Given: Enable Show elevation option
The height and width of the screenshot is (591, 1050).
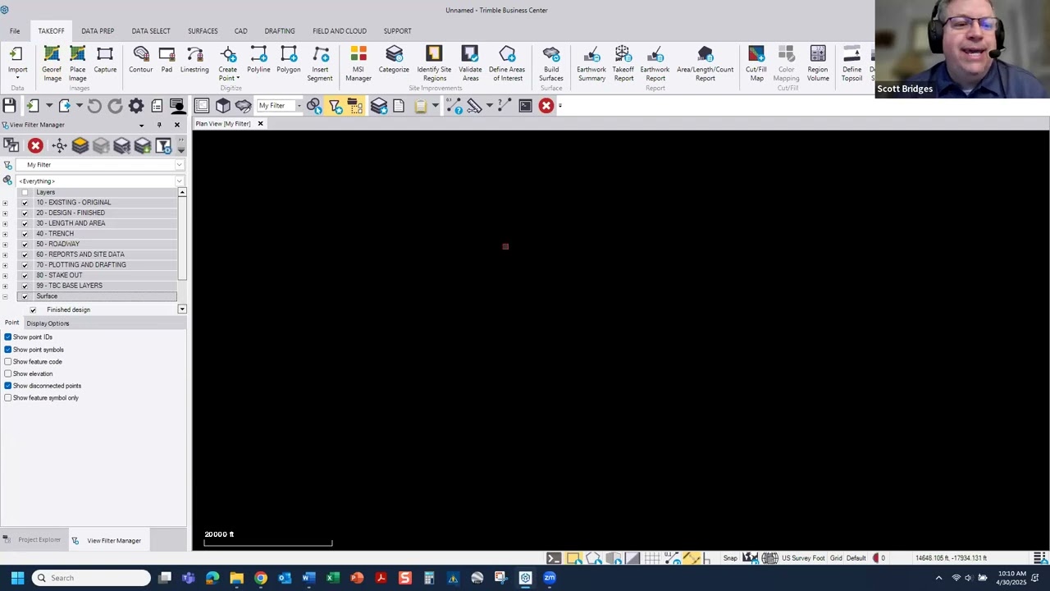Looking at the screenshot, I should 8,373.
